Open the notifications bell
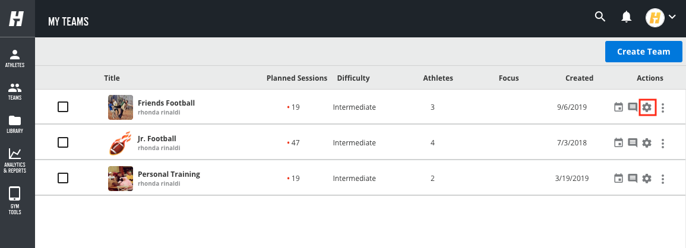Viewport: 686px width, 248px height. (627, 17)
